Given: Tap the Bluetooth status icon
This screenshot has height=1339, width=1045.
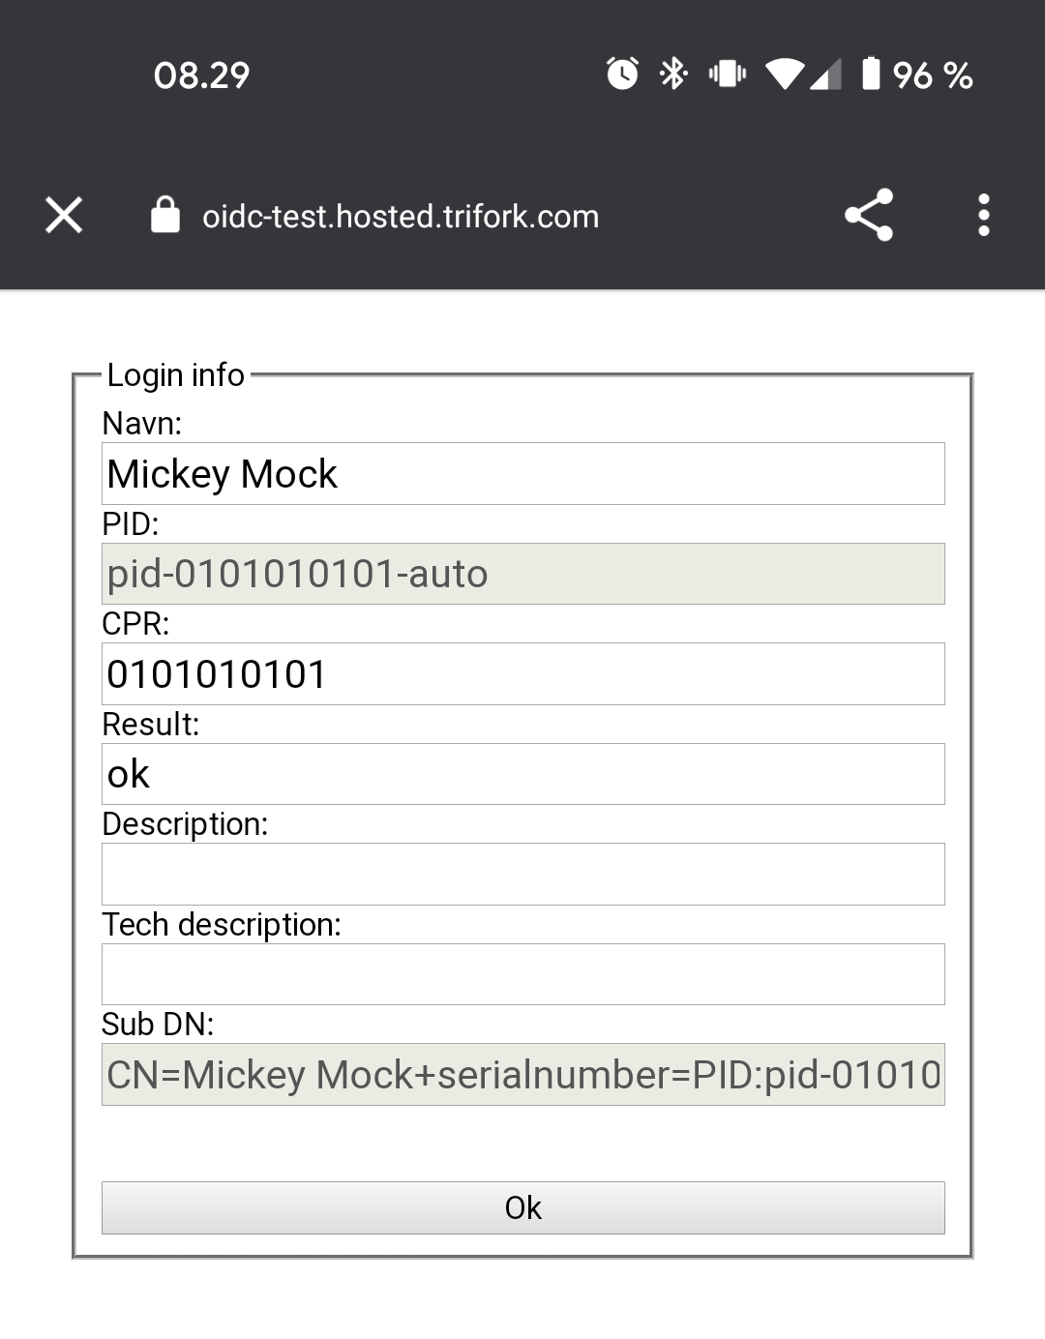Looking at the screenshot, I should [x=673, y=74].
